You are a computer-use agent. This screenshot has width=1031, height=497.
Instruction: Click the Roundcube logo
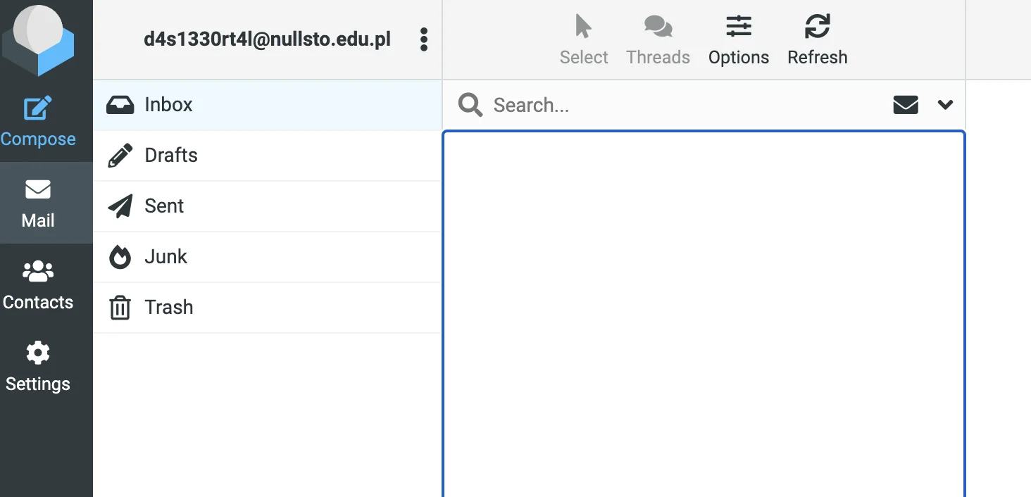coord(38,40)
